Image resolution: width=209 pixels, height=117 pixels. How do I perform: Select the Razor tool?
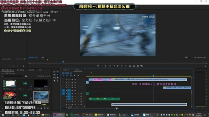tap(57, 75)
